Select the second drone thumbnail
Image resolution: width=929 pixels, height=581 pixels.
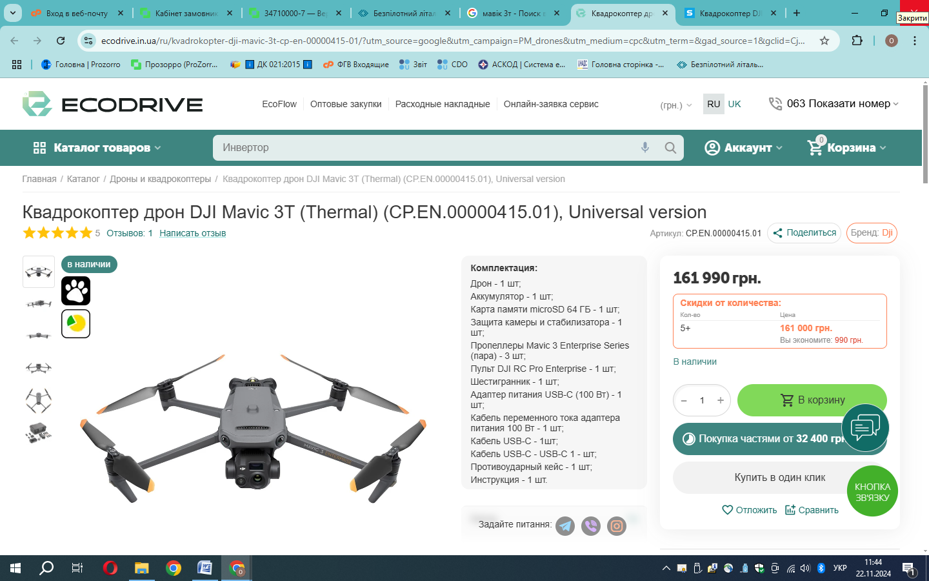(39, 303)
